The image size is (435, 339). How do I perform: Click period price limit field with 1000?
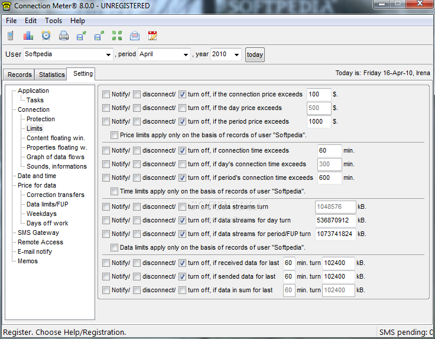click(319, 122)
